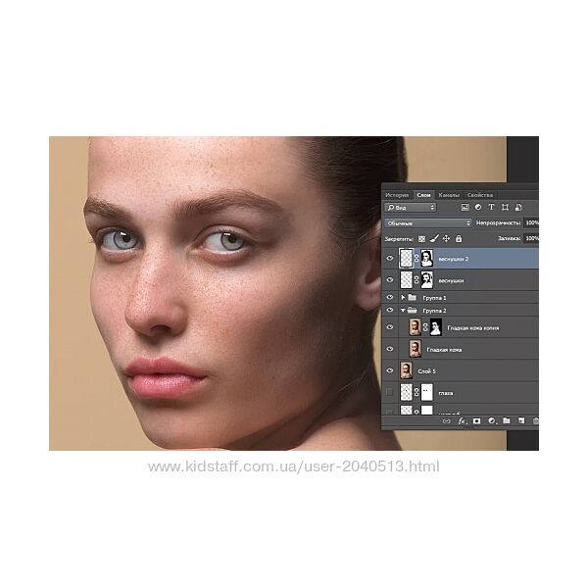This screenshot has width=588, height=588.
Task: Lock layer position move icon
Action: (446, 238)
